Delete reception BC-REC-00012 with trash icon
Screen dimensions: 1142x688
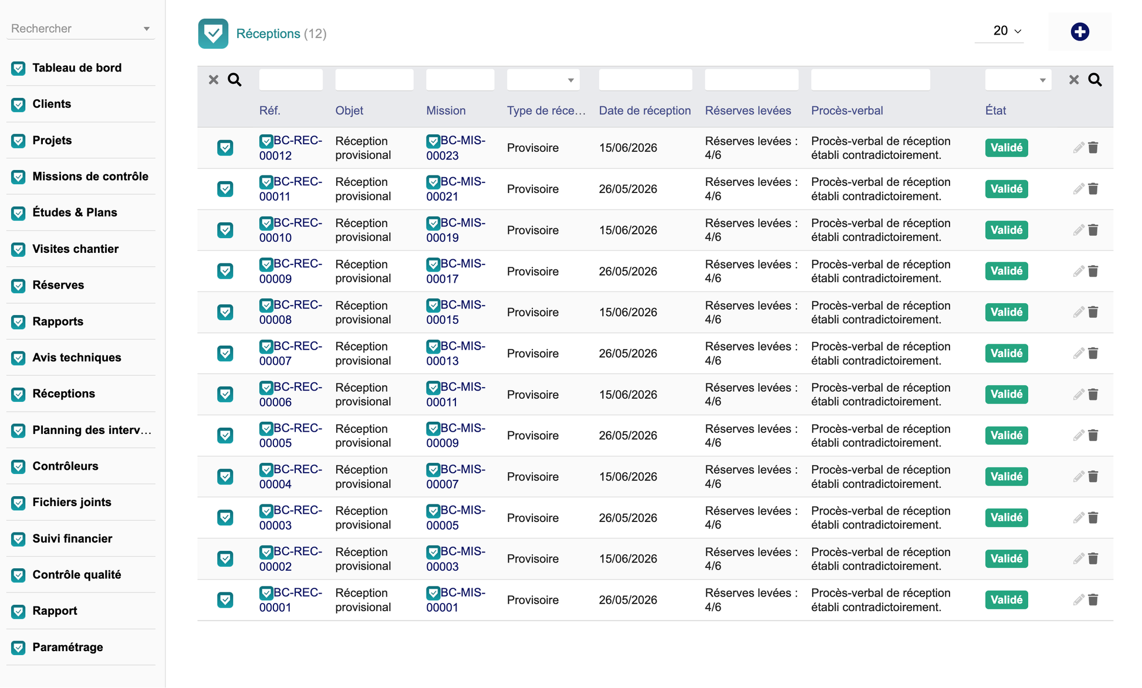pyautogui.click(x=1093, y=148)
